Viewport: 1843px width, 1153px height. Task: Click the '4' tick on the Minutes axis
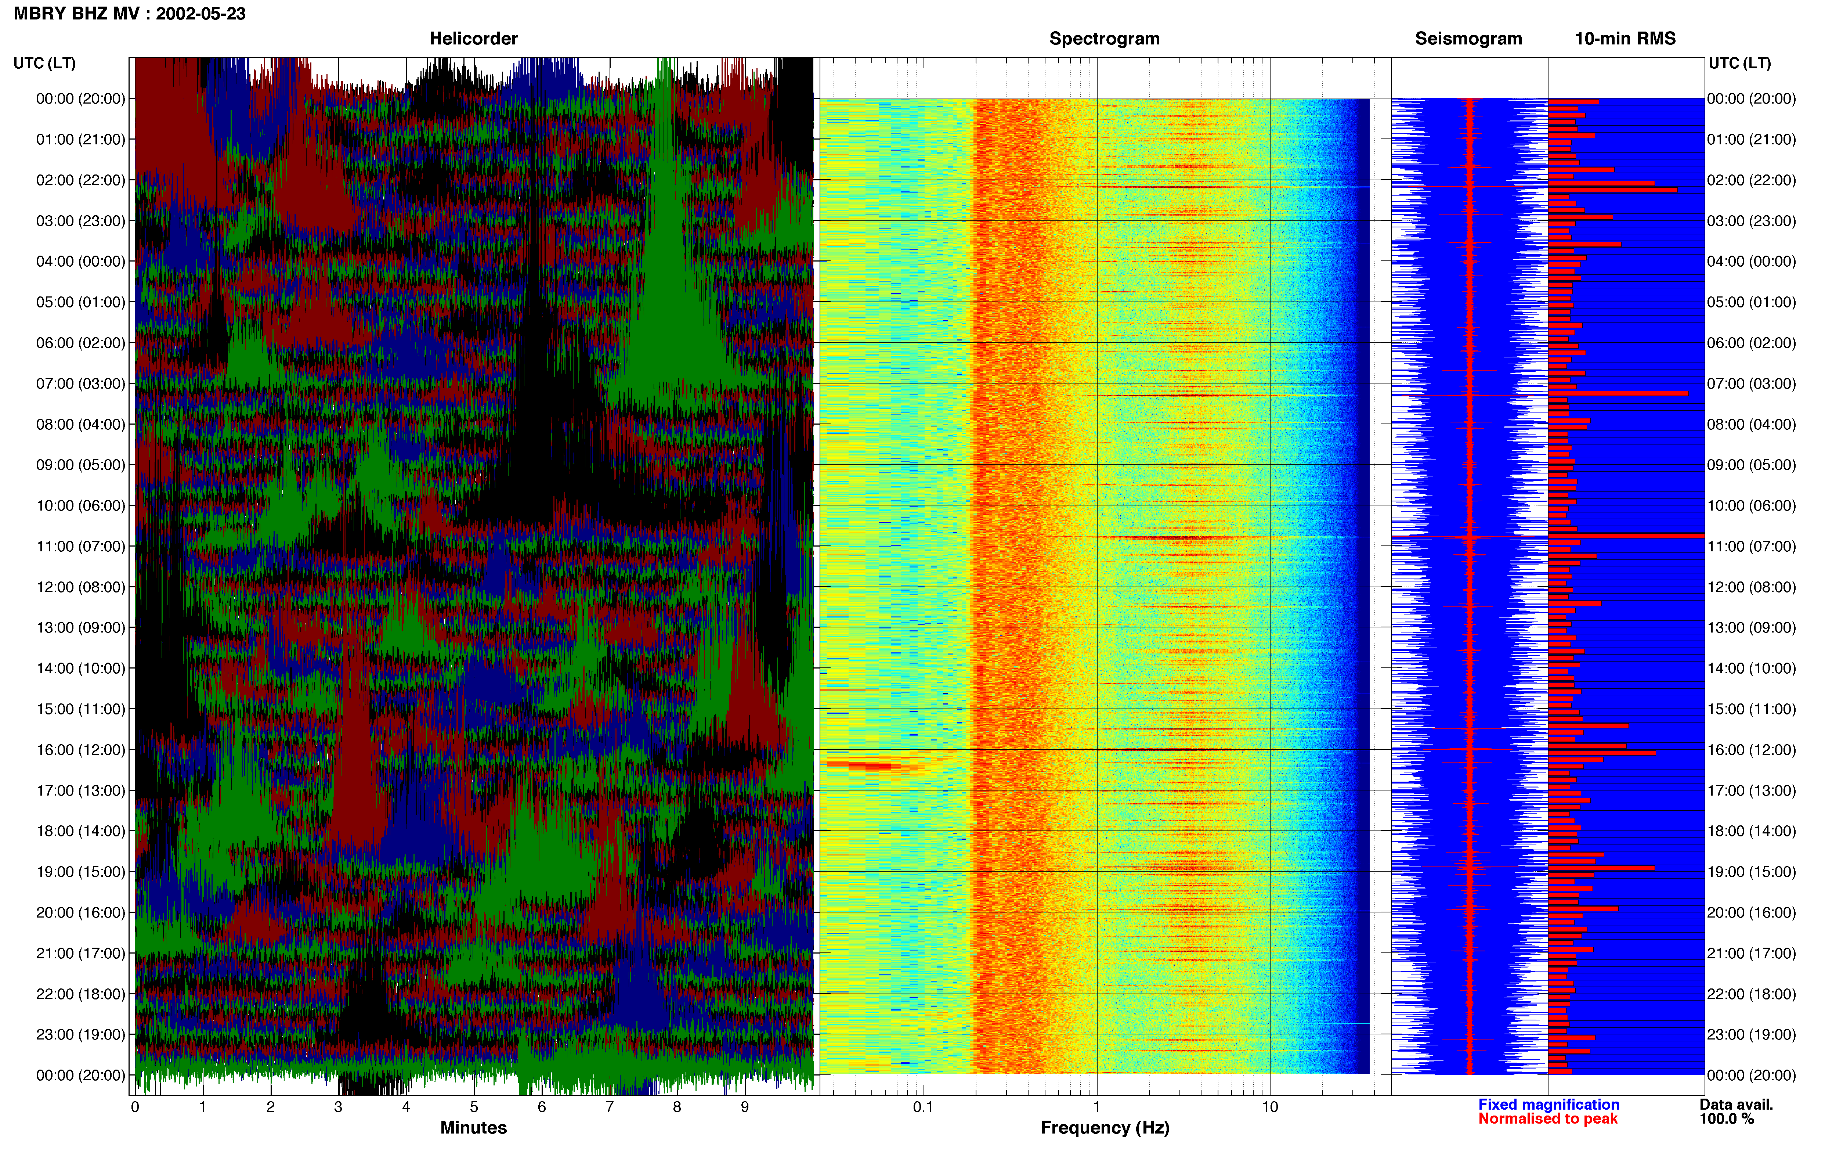(x=406, y=1107)
